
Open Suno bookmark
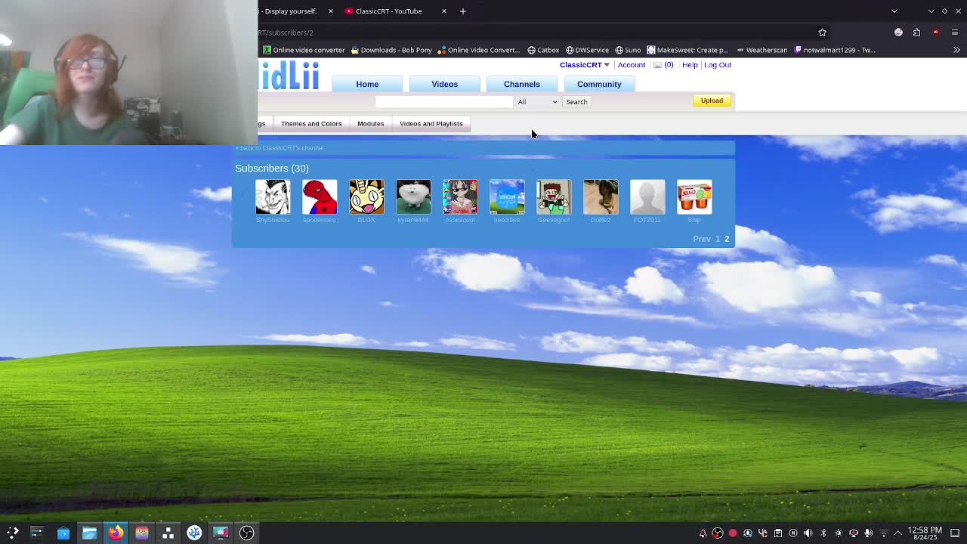[x=628, y=50]
